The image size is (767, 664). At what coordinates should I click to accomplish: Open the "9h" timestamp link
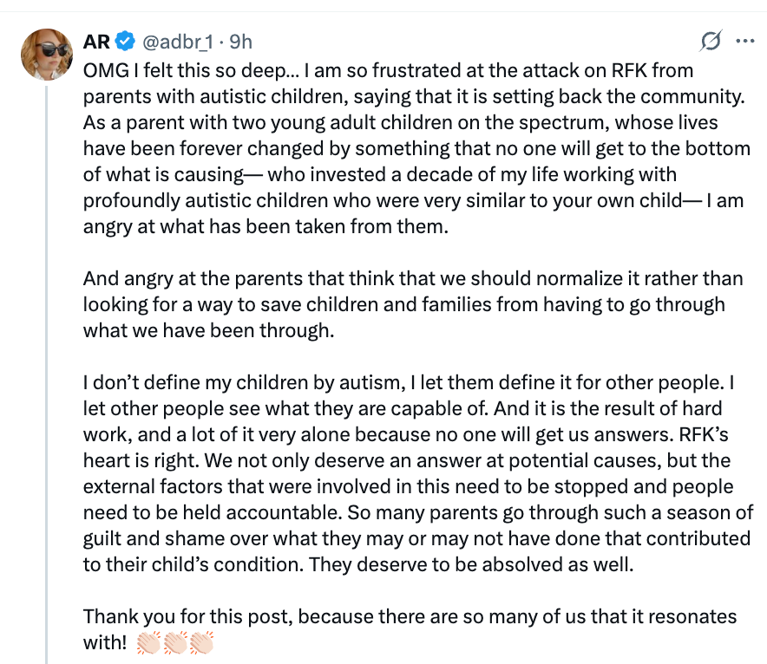click(x=240, y=42)
